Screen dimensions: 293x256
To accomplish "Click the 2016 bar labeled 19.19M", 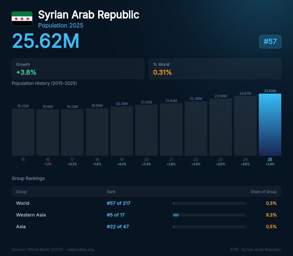I will click(x=48, y=132).
